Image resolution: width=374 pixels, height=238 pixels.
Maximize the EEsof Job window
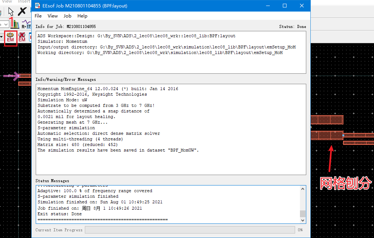285,6
